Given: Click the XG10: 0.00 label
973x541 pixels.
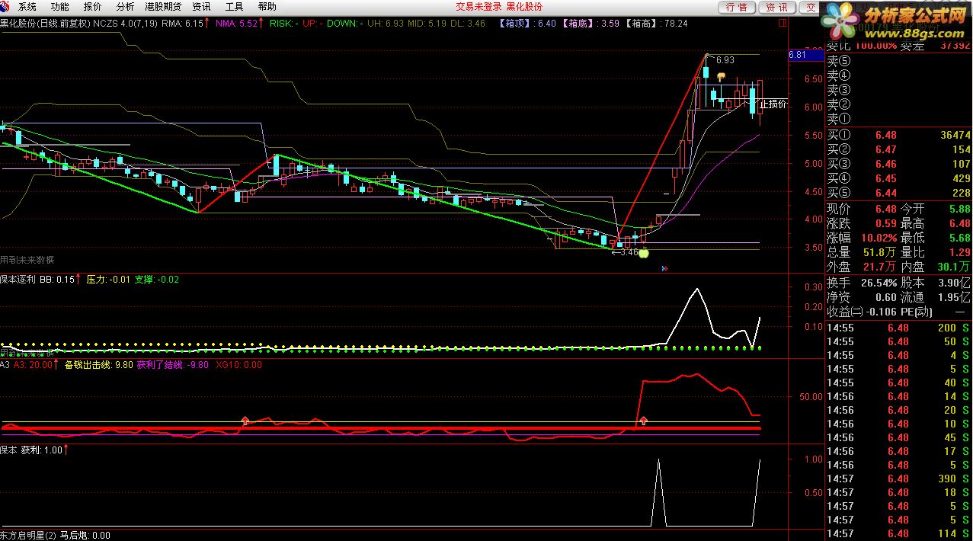Looking at the screenshot, I should (239, 365).
